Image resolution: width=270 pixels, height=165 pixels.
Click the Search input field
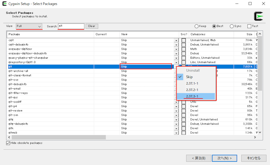(71, 26)
